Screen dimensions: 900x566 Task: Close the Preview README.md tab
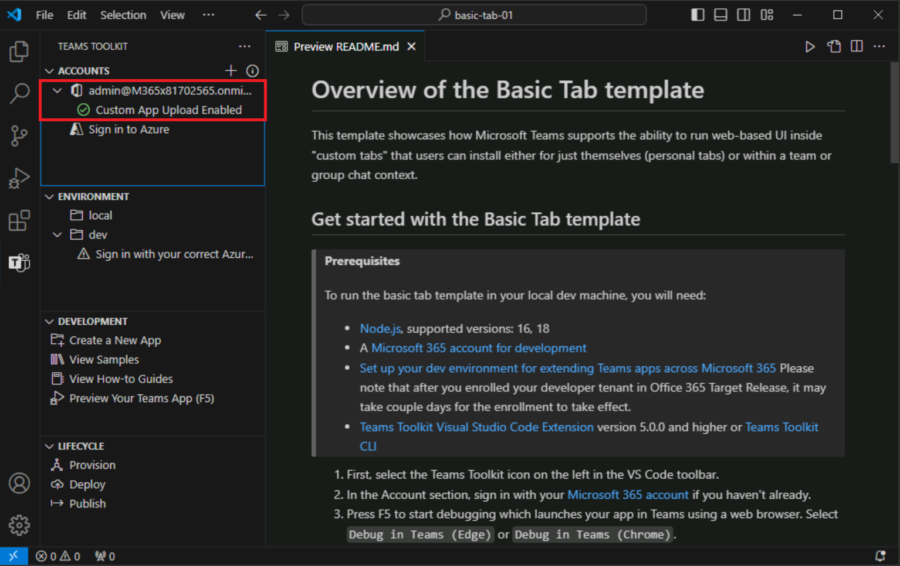(x=412, y=46)
